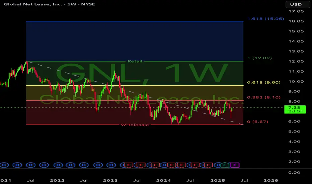This screenshot has height=184, width=312.
Task: Click the 2026 label on the time axis
Action: pos(270,180)
